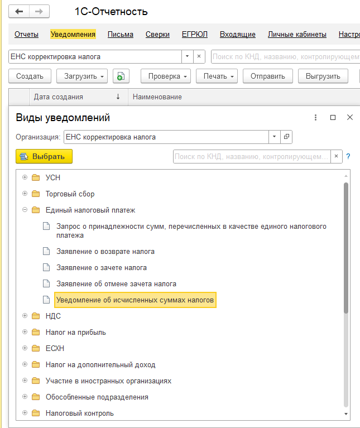This screenshot has height=428, width=360.
Task: Clear the top organization filter field
Action: (x=199, y=56)
